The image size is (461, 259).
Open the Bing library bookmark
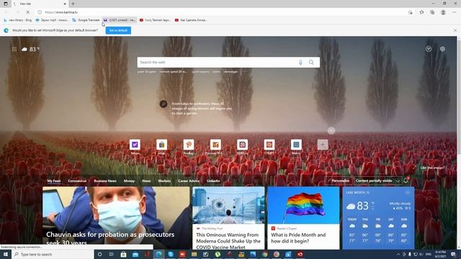point(17,20)
